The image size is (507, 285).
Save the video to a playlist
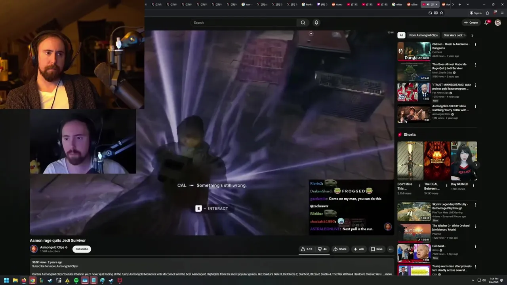(377, 249)
